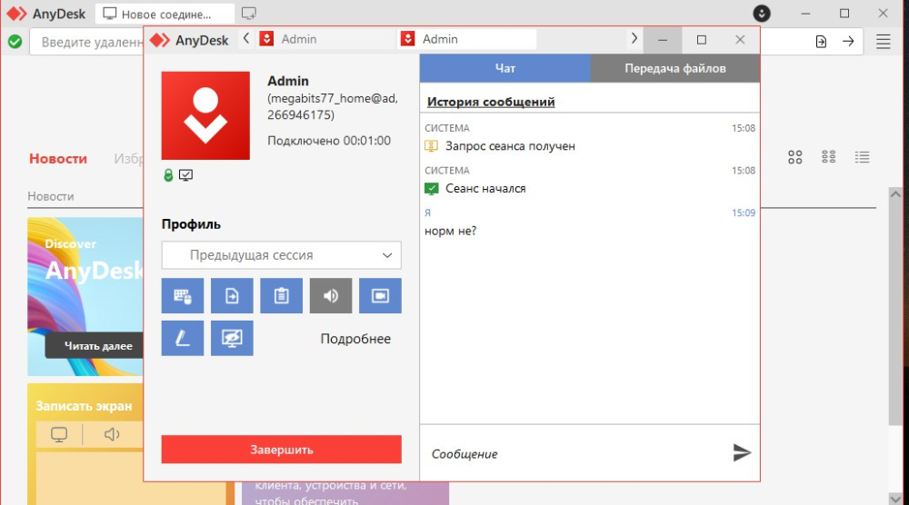Open the Новости tab in main window
This screenshot has height=505, width=909.
click(58, 159)
